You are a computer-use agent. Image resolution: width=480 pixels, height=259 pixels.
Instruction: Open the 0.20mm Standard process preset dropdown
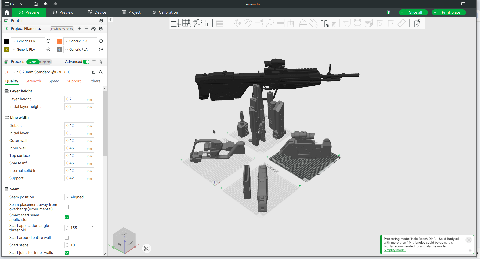[50, 72]
